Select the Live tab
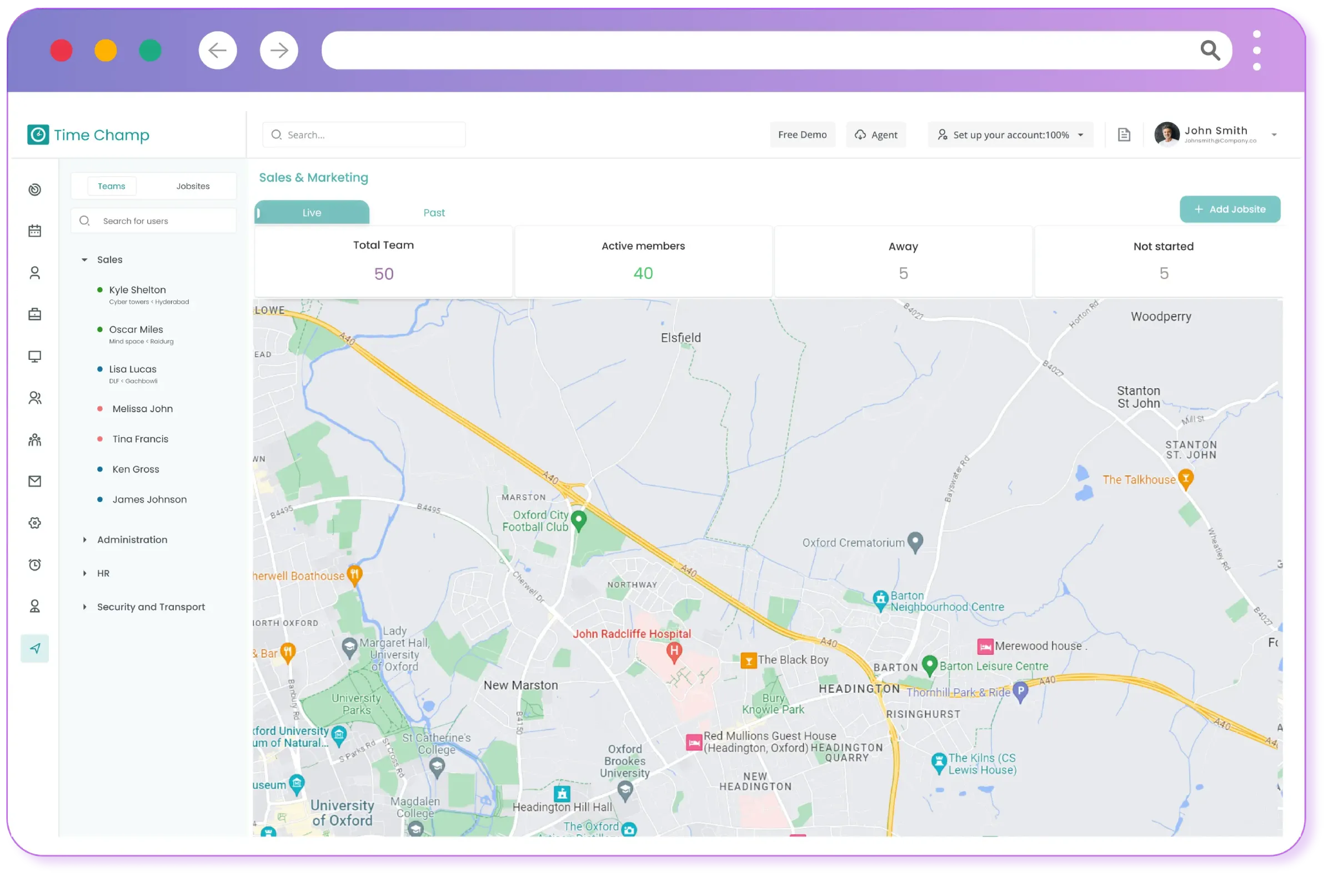The width and height of the screenshot is (1328, 877). pos(312,213)
